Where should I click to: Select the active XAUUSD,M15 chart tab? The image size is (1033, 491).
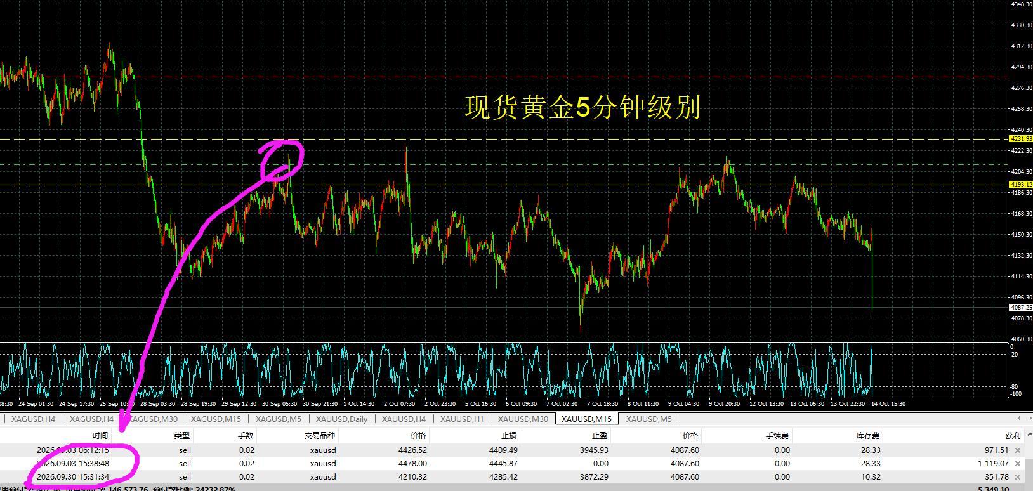[586, 419]
